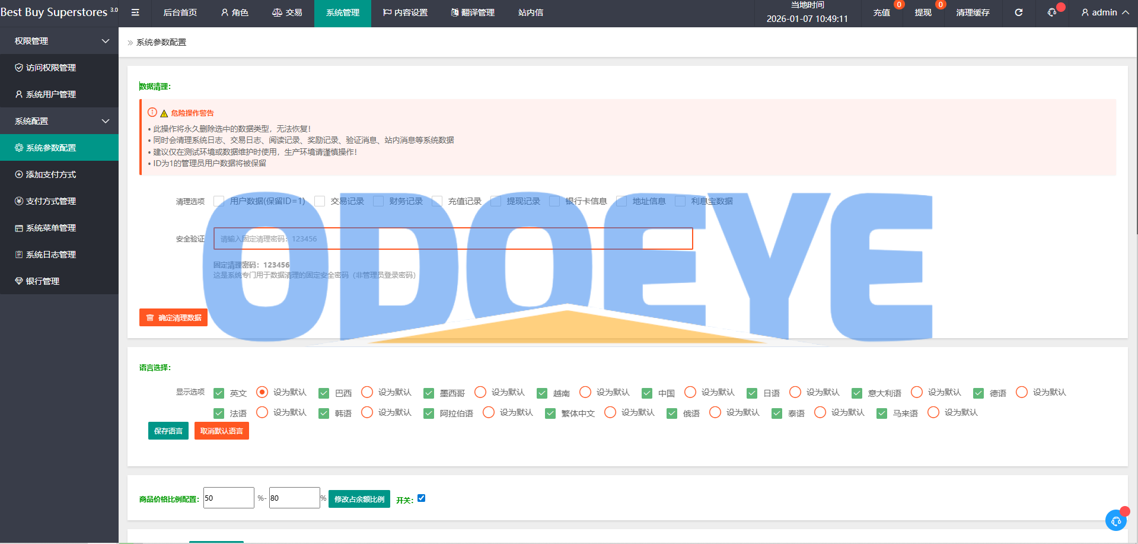Uncheck the 日语 display checkbox

[752, 393]
